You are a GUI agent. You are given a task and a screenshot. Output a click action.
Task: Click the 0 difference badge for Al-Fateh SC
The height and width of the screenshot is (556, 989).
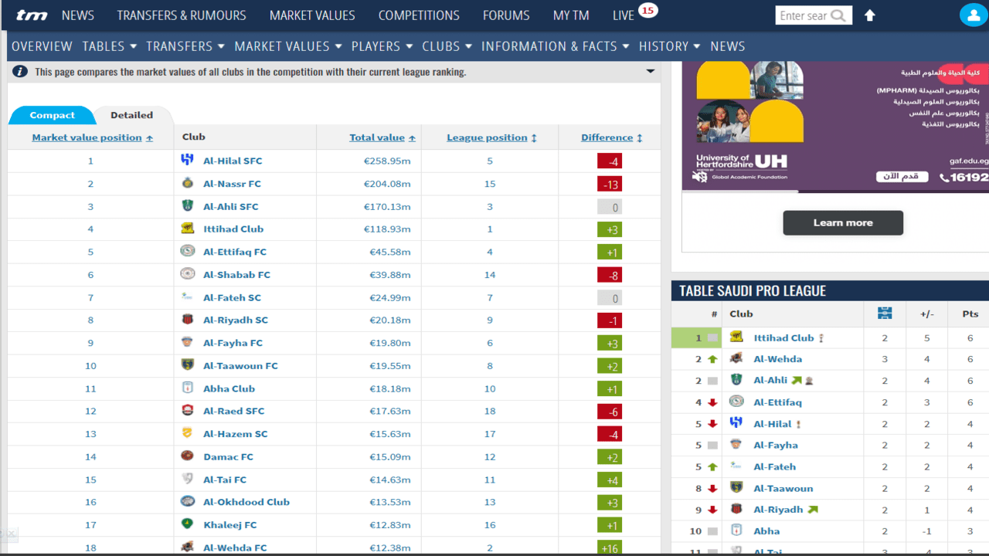pyautogui.click(x=610, y=297)
